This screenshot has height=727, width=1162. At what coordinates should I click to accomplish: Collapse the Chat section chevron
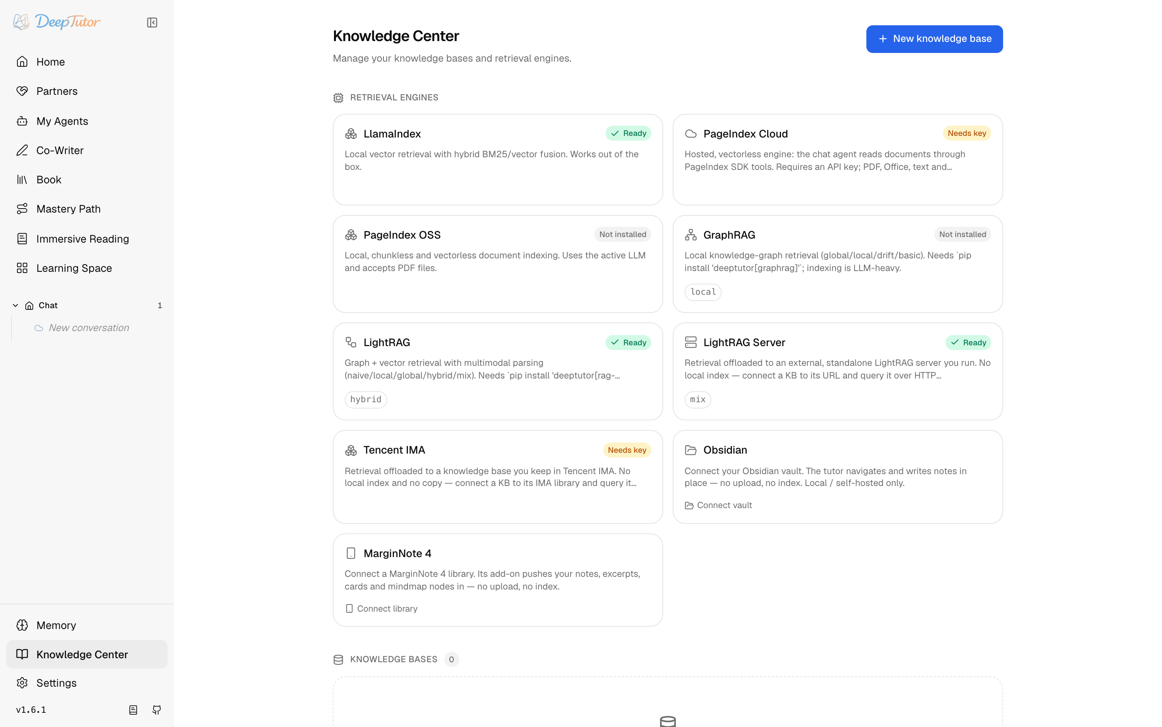tap(15, 305)
